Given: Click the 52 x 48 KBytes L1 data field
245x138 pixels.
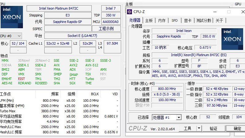Looking at the screenshot, I should (x=217, y=89).
